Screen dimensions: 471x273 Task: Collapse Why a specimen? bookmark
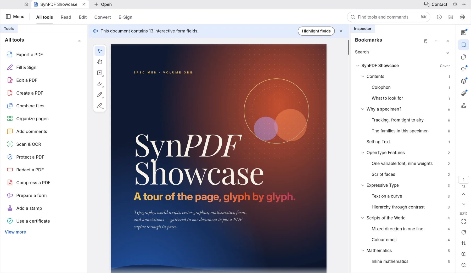(362, 109)
